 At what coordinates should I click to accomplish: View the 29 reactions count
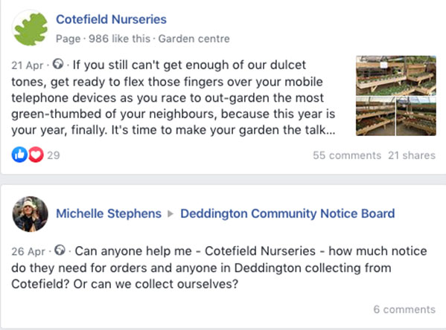(54, 155)
